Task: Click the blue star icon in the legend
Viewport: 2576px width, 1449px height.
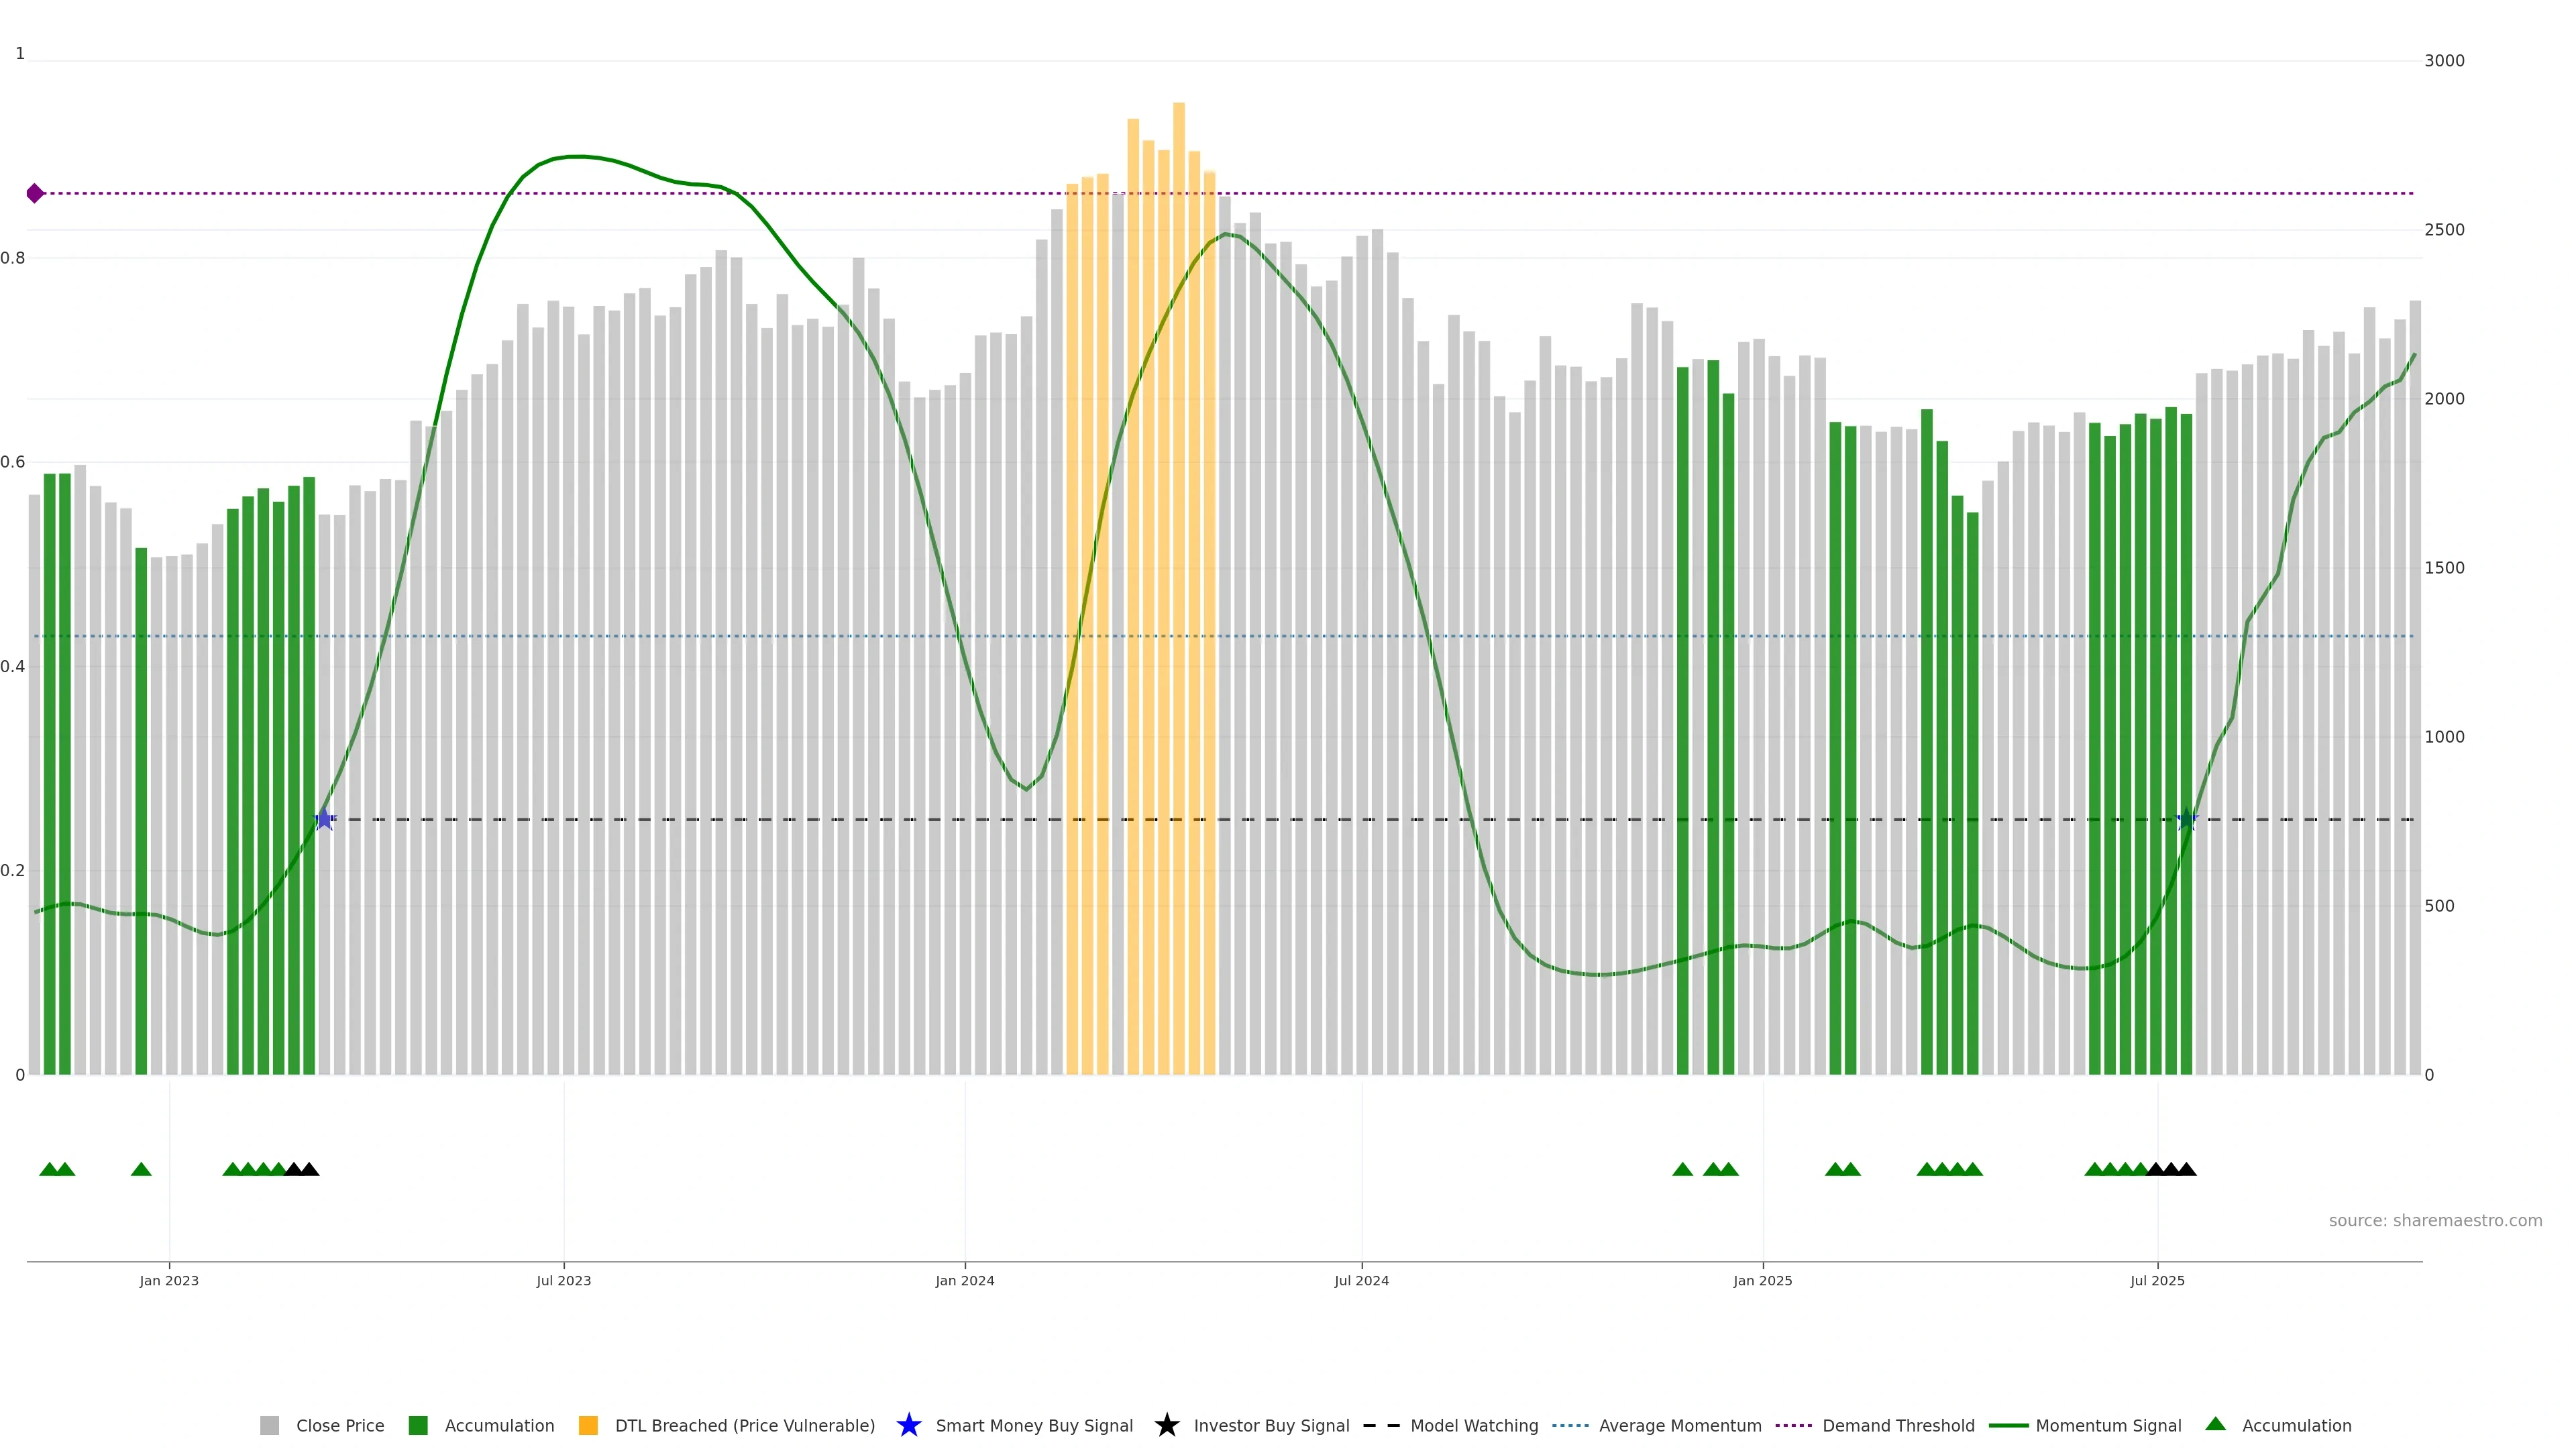Action: [908, 1425]
